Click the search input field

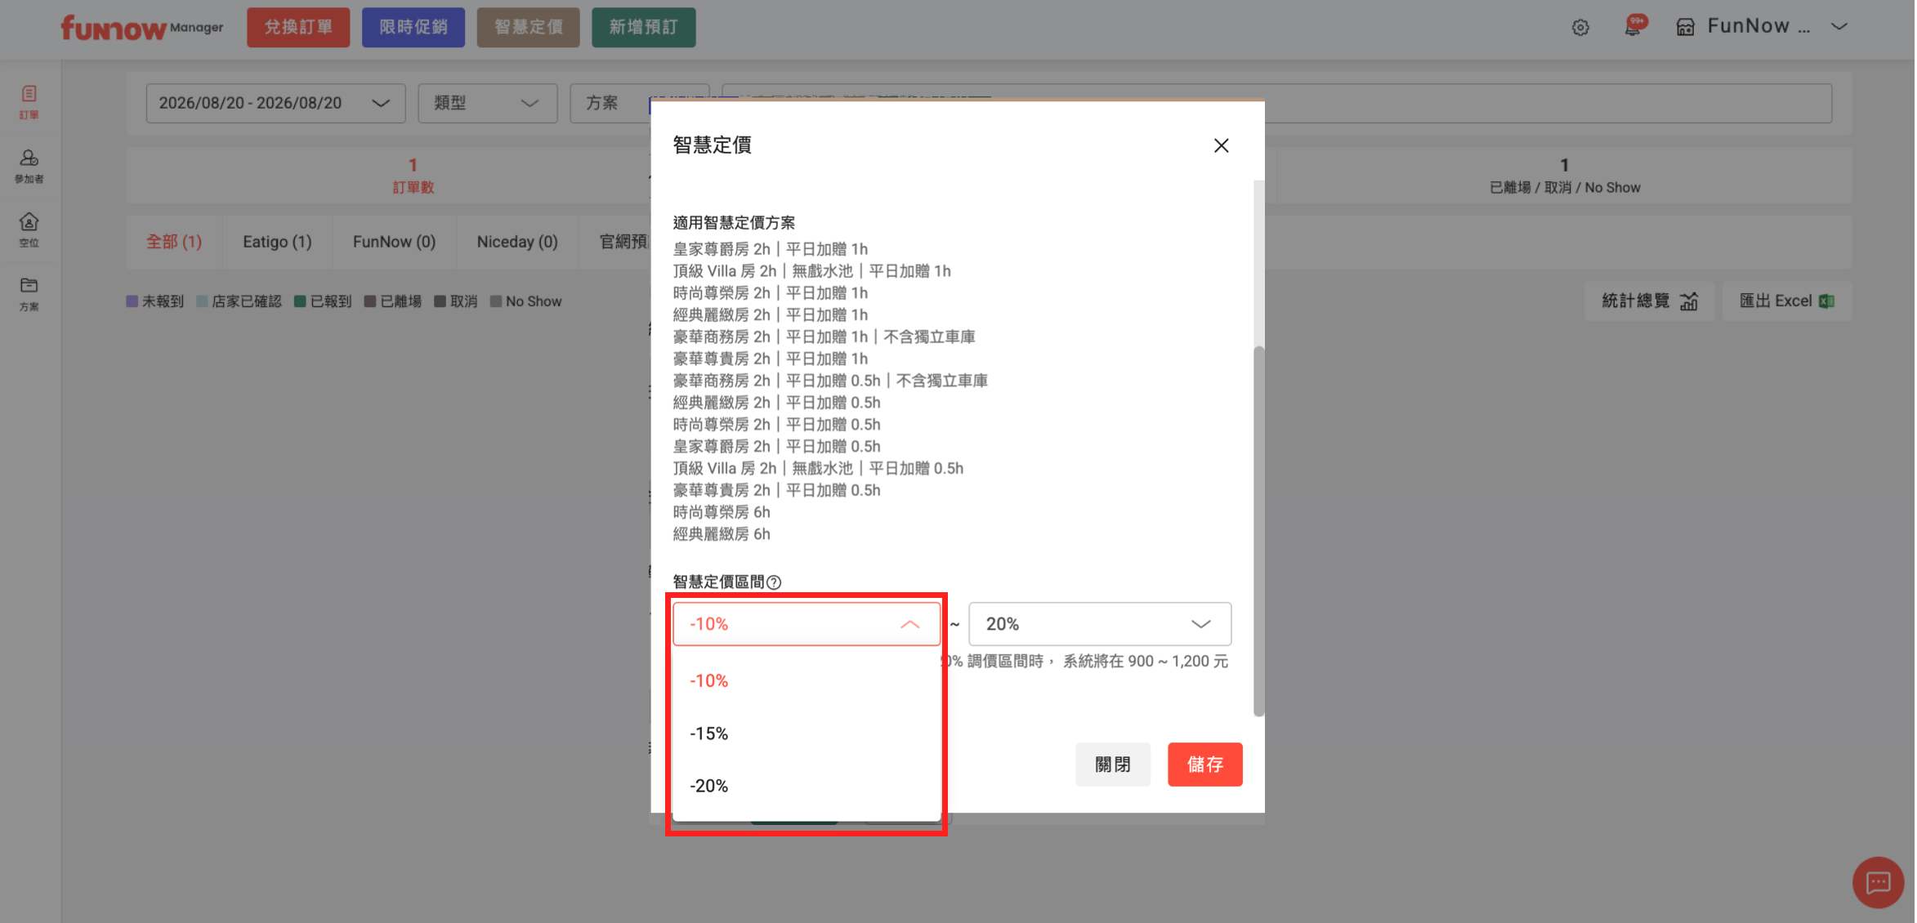(x=1276, y=103)
